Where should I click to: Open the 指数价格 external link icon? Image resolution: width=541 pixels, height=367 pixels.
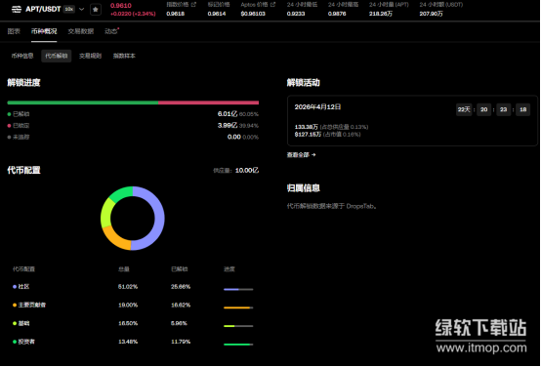(x=193, y=5)
